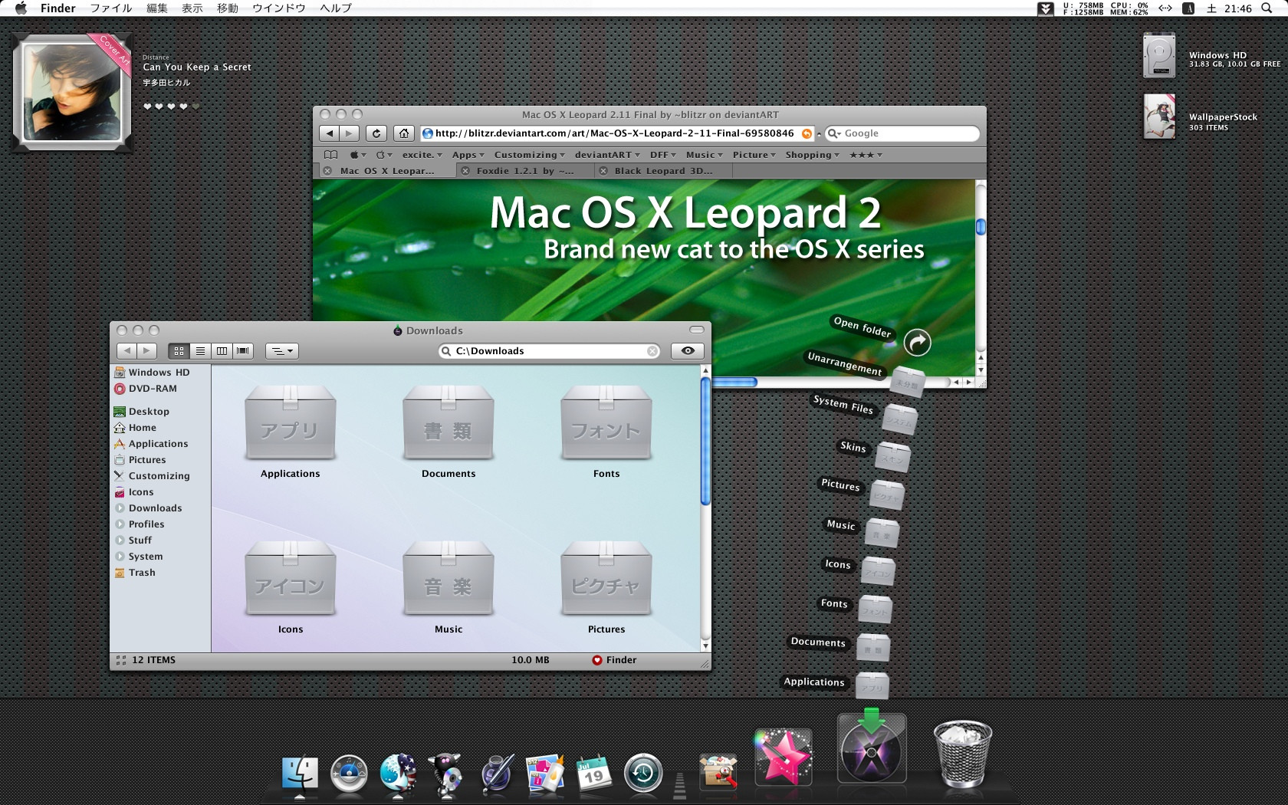Select Customizing in the Downloads sidebar

click(159, 476)
